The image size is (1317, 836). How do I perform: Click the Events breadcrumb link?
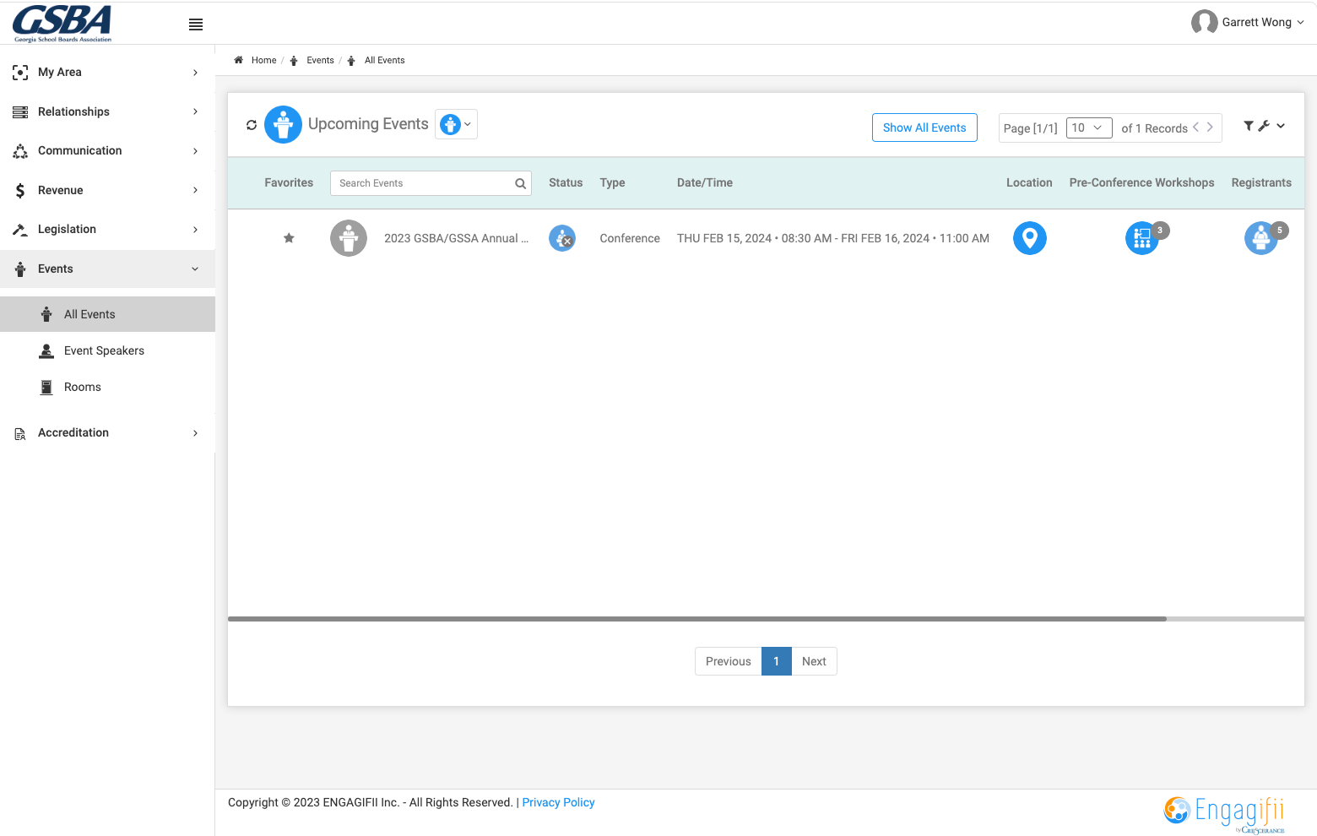pos(320,60)
